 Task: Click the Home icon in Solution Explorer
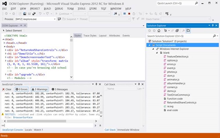tap(159, 31)
